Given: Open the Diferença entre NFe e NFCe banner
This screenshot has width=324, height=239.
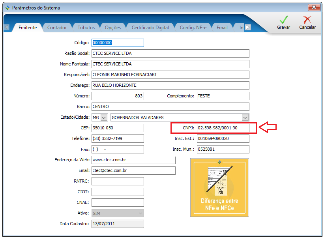Looking at the screenshot, I should tap(219, 188).
